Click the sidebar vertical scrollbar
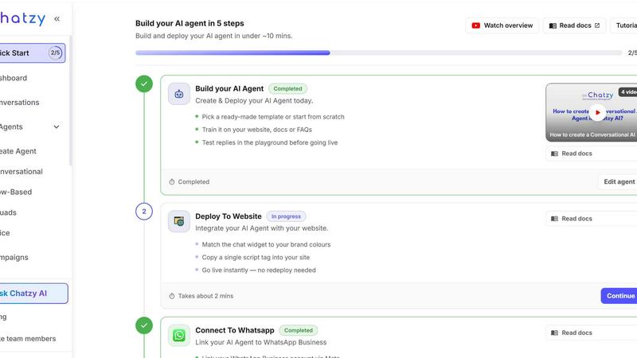This screenshot has width=637, height=358. click(71, 101)
